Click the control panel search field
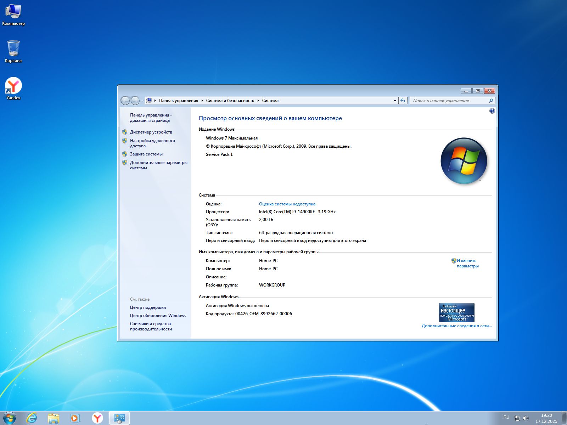567x425 pixels. tap(449, 101)
